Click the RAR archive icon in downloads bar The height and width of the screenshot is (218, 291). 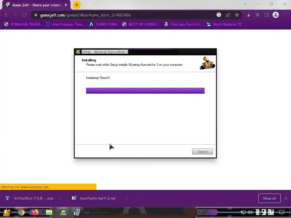[x=74, y=198]
